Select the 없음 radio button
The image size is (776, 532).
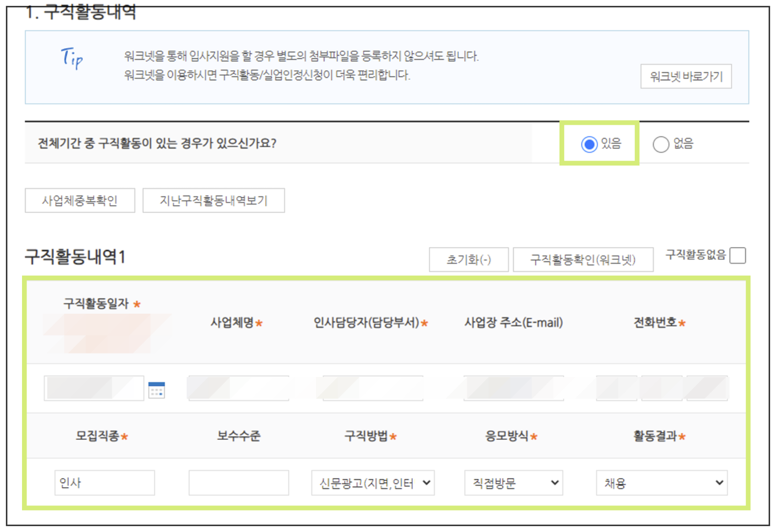660,144
